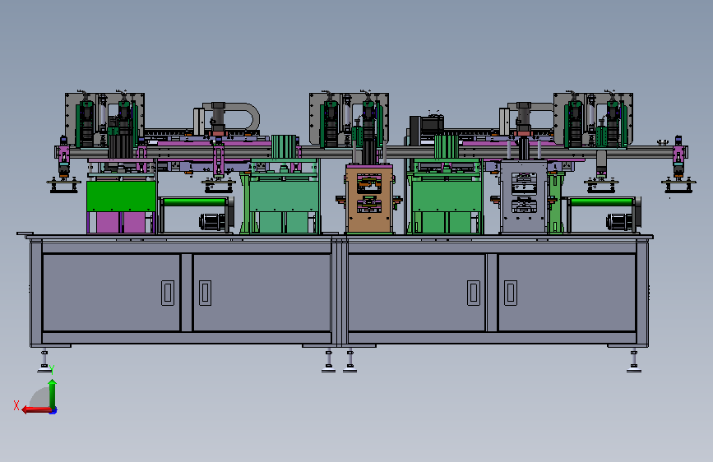Select the left conveyor's drive motor

[x=214, y=222]
